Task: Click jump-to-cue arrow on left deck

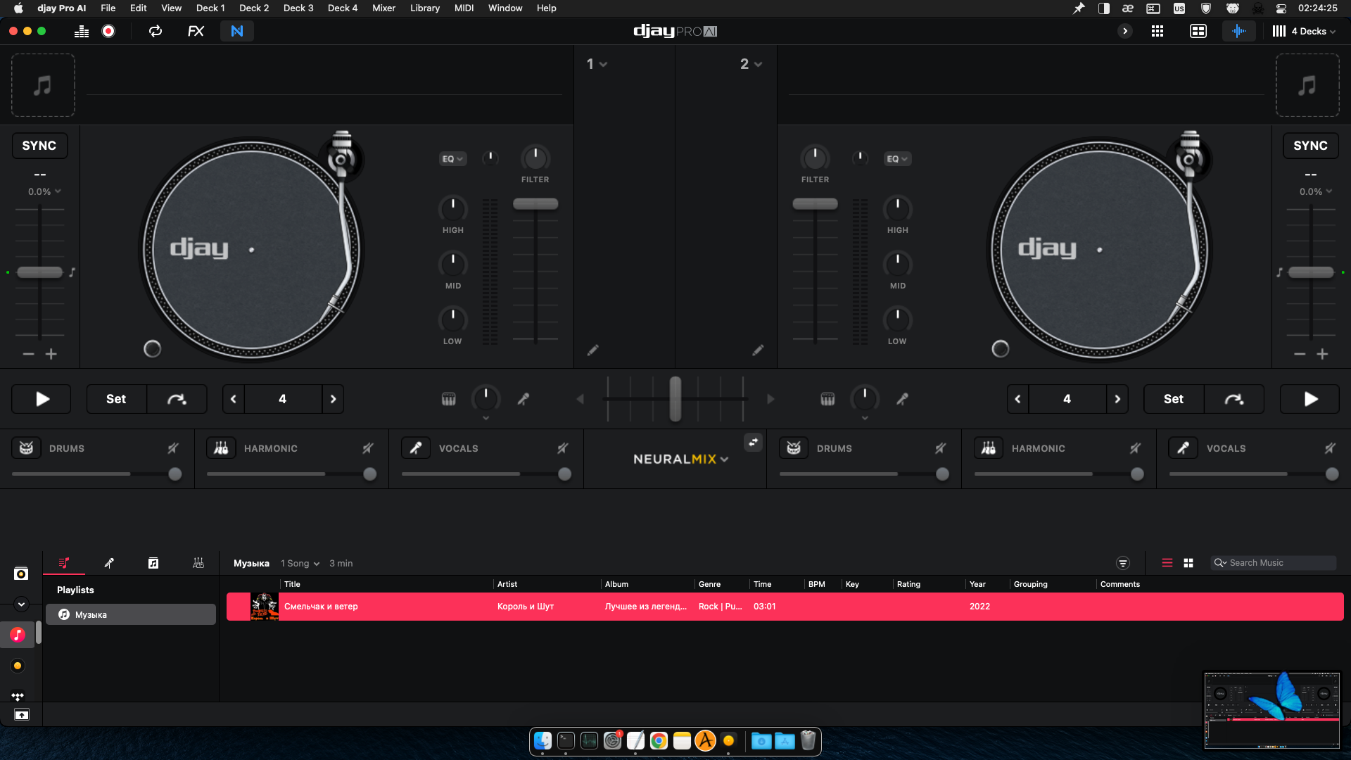Action: pos(177,399)
